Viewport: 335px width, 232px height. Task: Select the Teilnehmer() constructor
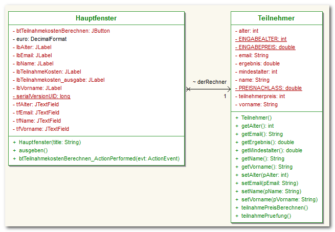256,118
